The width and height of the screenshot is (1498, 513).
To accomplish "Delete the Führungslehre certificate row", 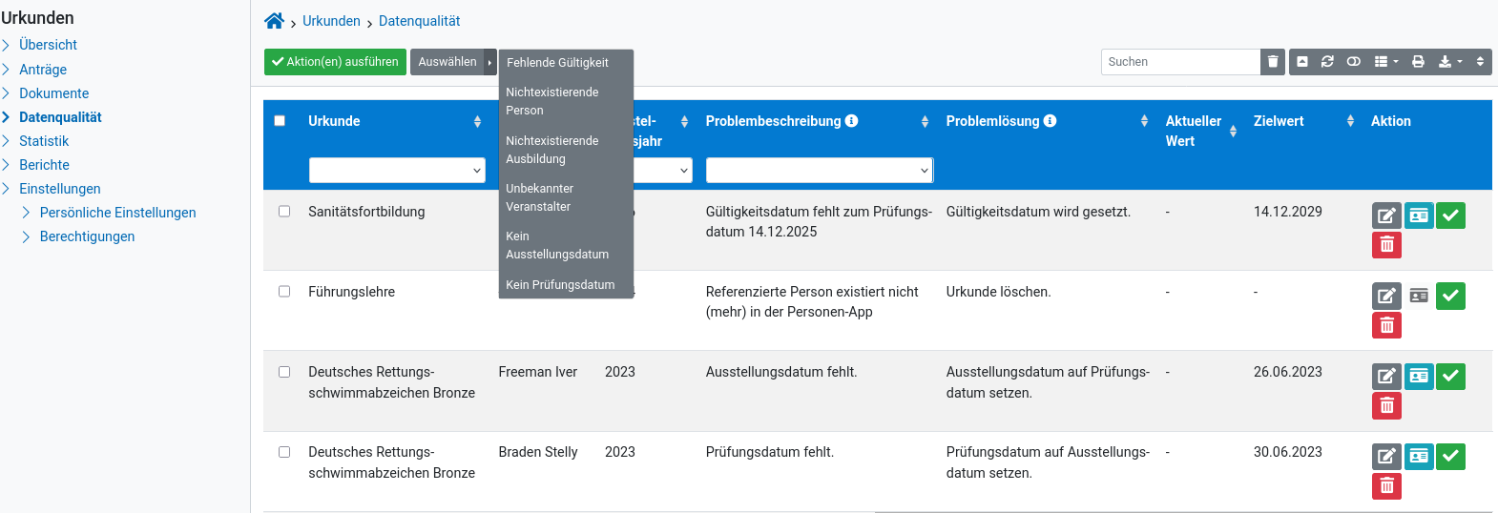I will [x=1386, y=326].
